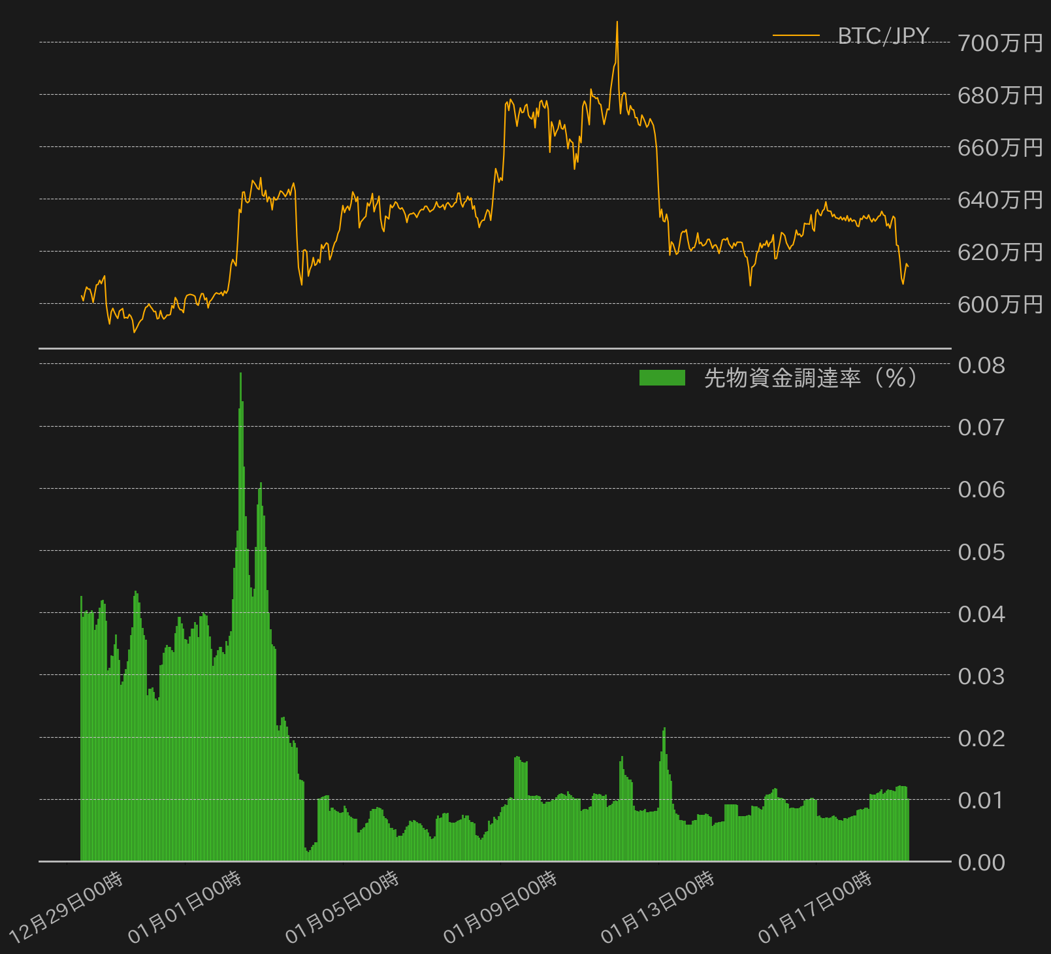
Task: Click the 700万円 price axis label
Action: pos(1000,43)
